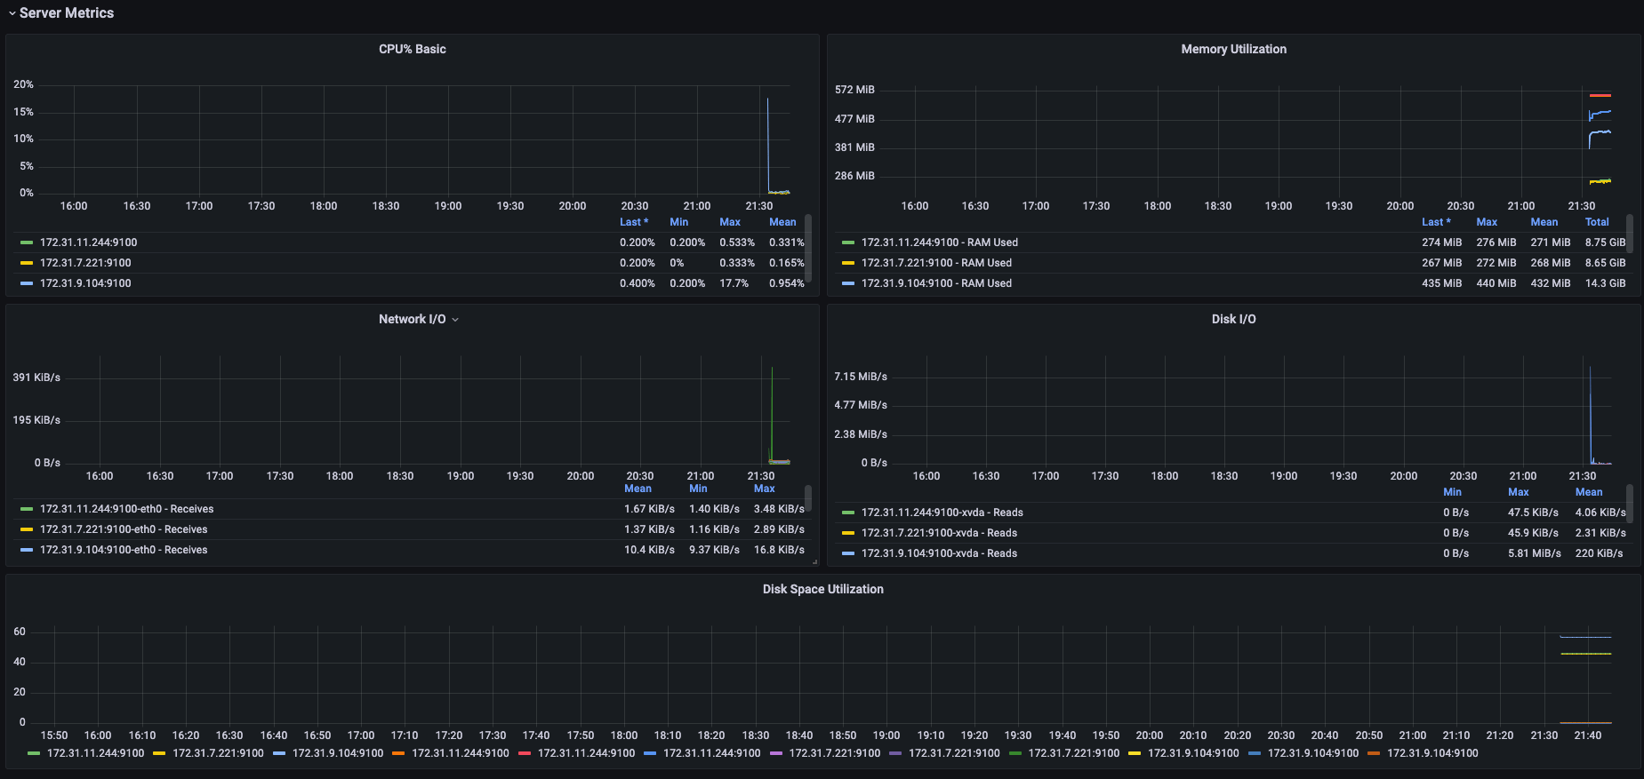This screenshot has height=779, width=1644.
Task: Click orange 172.31.11.244:9100 icon in Disk Space legend
Action: click(x=398, y=753)
